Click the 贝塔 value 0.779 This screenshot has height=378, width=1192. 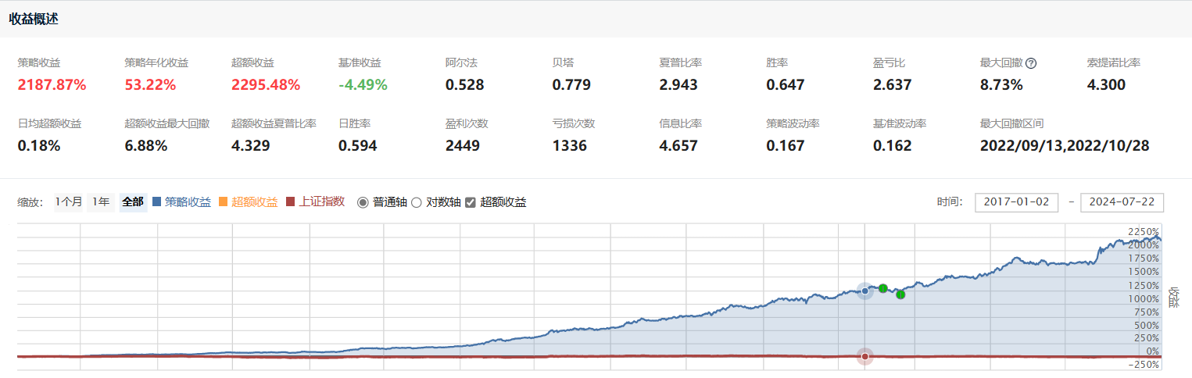coord(571,84)
